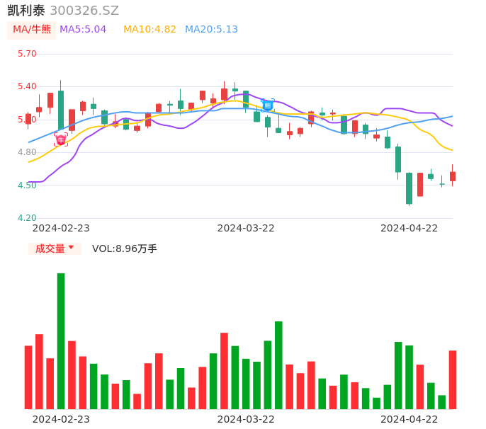Expand the MA/牛熊 indicator selector
The image size is (486, 429).
click(32, 29)
